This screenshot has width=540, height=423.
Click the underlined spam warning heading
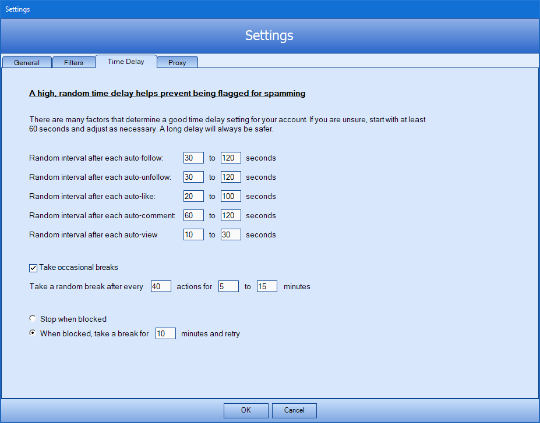(x=167, y=94)
